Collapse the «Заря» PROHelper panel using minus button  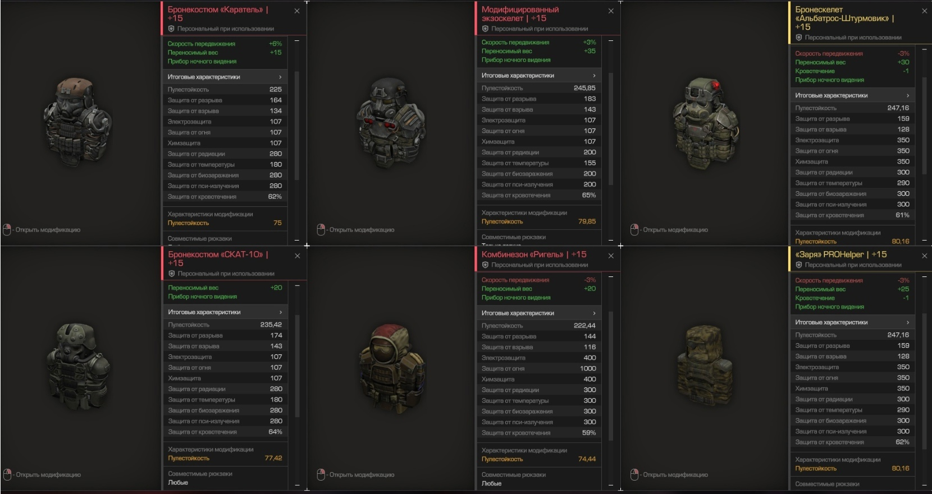pos(924,276)
